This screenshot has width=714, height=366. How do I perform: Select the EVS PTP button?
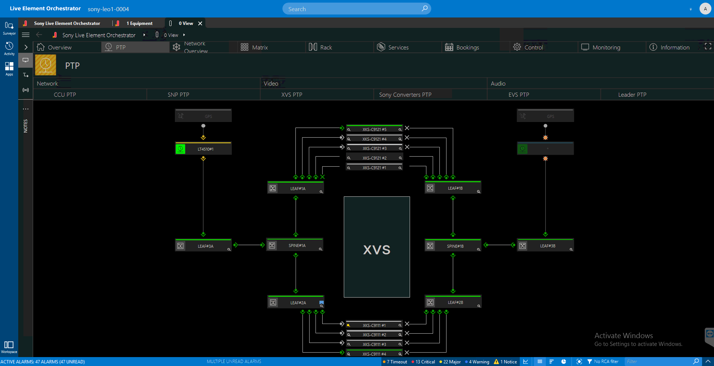pyautogui.click(x=544, y=94)
